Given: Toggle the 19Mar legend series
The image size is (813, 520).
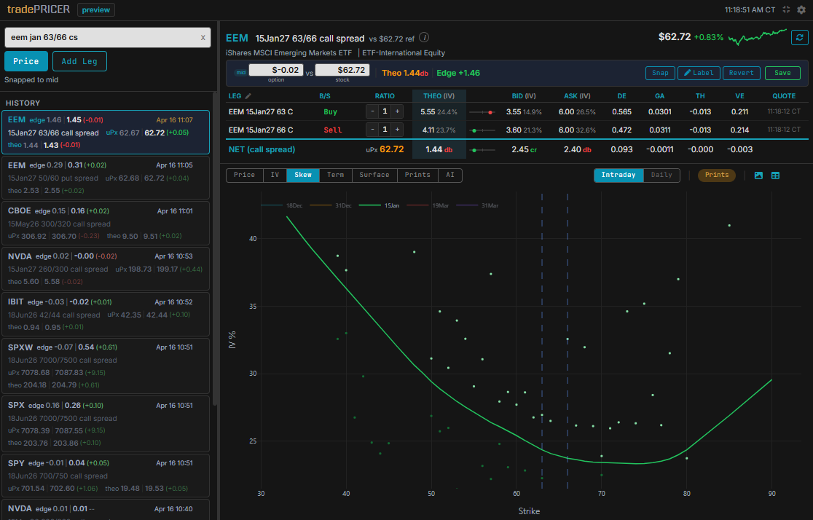Looking at the screenshot, I should click(x=428, y=206).
